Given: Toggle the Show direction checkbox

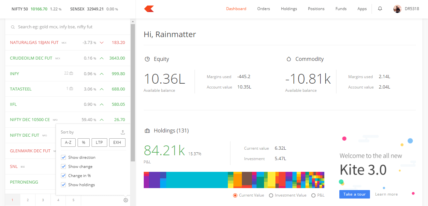Looking at the screenshot, I should click(x=64, y=158).
